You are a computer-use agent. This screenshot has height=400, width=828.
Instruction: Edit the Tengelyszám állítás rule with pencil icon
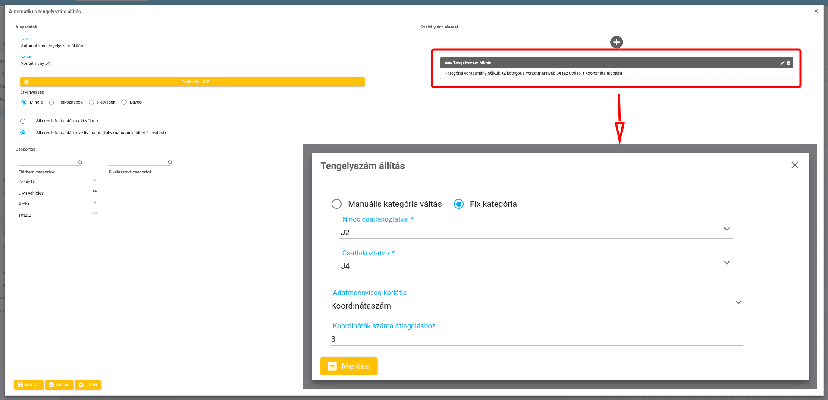click(x=782, y=63)
